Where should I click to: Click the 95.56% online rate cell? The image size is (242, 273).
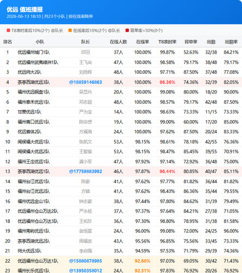tap(143, 241)
